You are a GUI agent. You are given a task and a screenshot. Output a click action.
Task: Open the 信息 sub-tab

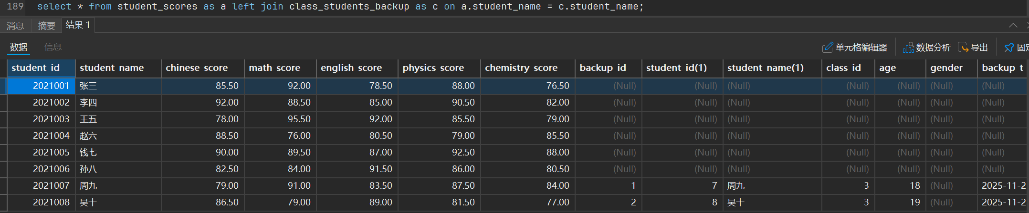(x=53, y=47)
